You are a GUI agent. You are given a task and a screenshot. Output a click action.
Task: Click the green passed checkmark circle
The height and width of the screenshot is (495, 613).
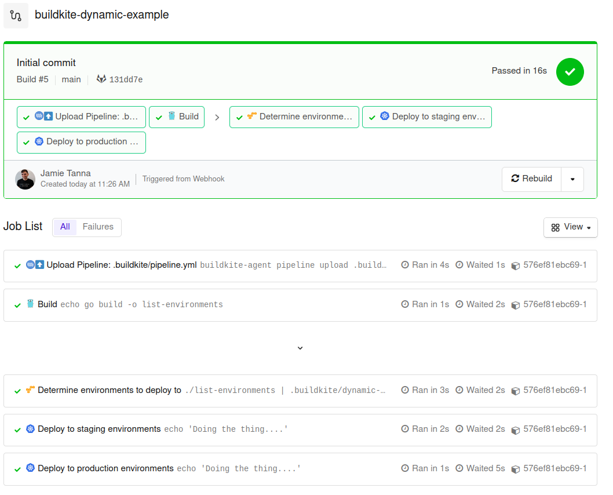(570, 72)
